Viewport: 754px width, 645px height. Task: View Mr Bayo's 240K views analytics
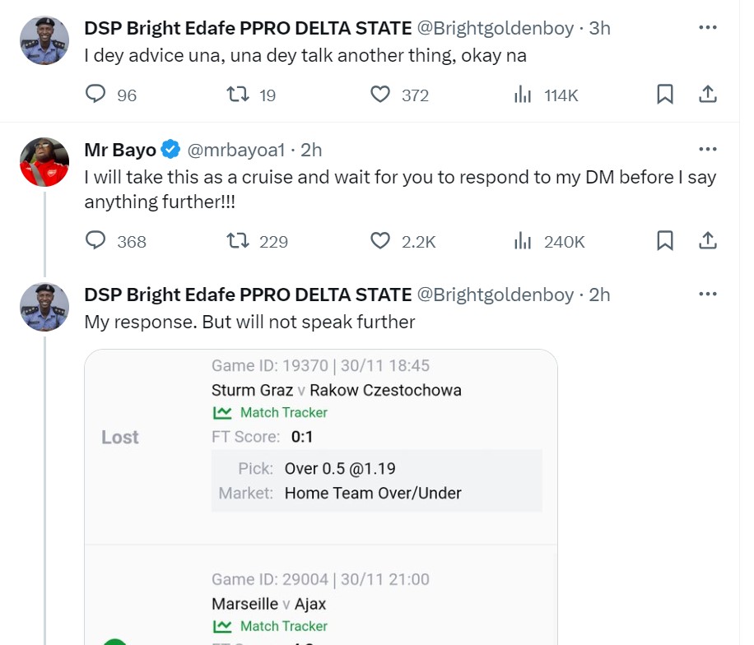pyautogui.click(x=523, y=240)
